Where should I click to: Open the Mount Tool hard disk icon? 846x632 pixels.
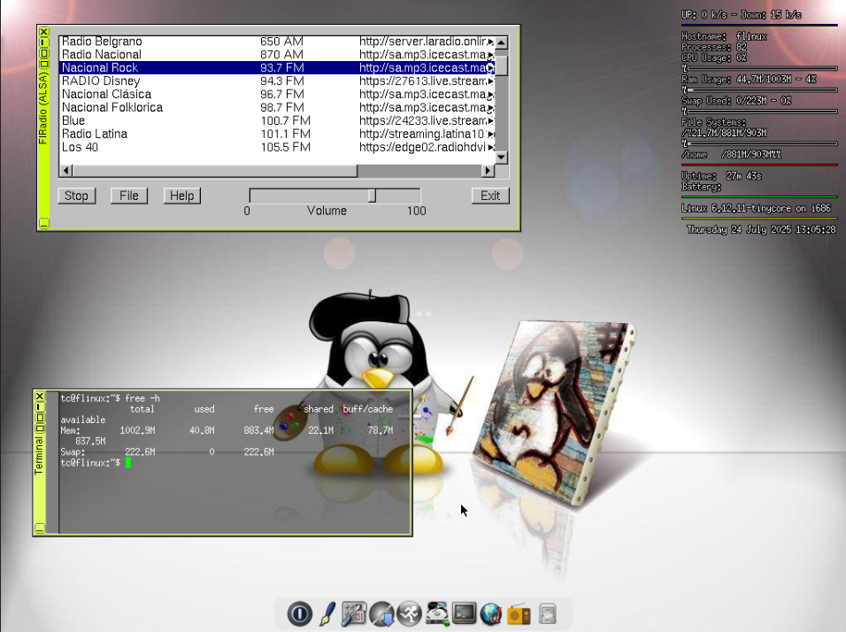(436, 613)
